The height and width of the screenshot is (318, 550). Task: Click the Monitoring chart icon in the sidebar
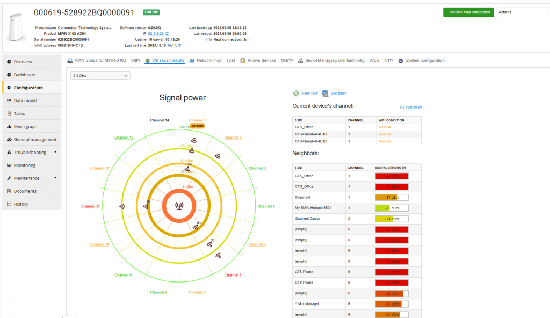click(x=9, y=165)
